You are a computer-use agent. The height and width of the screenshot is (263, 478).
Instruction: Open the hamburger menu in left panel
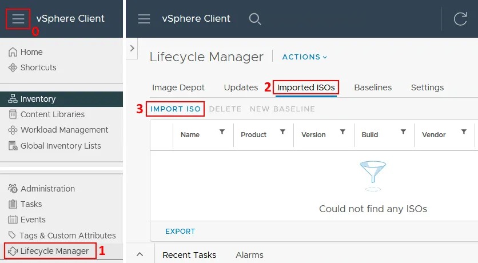tap(18, 18)
